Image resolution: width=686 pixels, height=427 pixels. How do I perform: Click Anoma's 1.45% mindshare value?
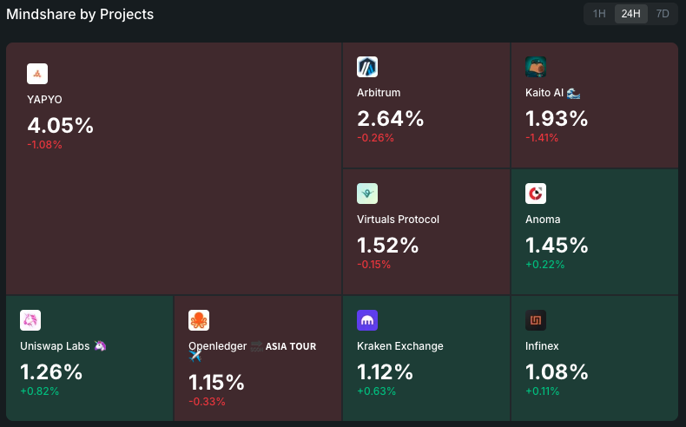557,245
